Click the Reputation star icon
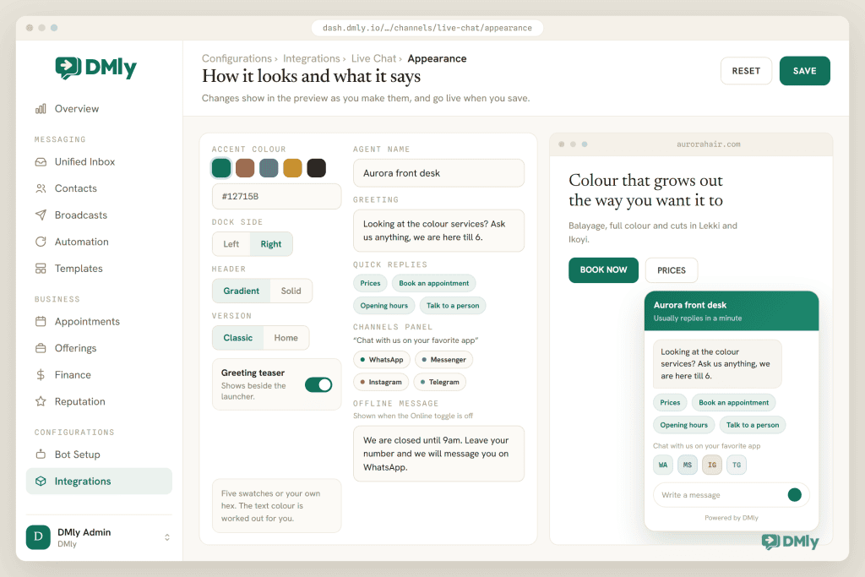The image size is (865, 577). click(41, 401)
